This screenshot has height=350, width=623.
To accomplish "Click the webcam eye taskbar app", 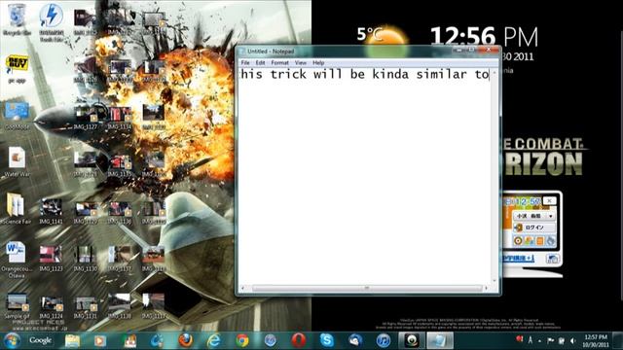I will click(412, 340).
